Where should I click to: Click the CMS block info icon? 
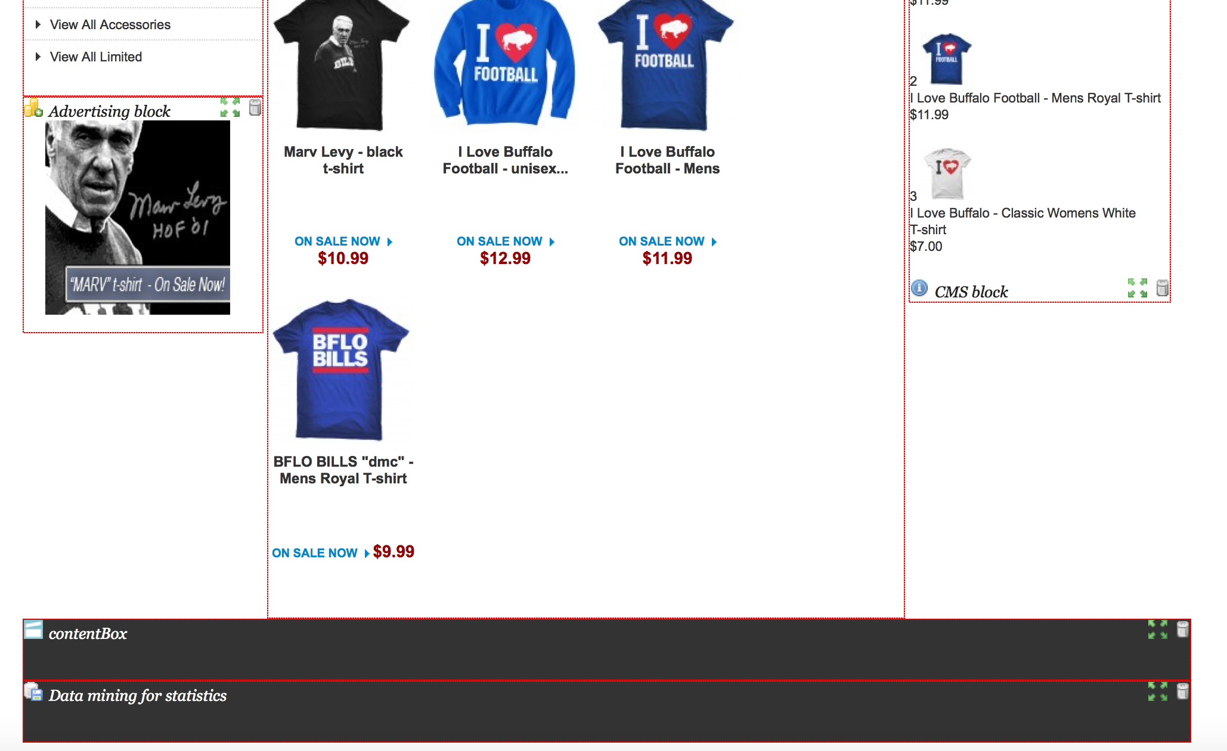tap(919, 288)
